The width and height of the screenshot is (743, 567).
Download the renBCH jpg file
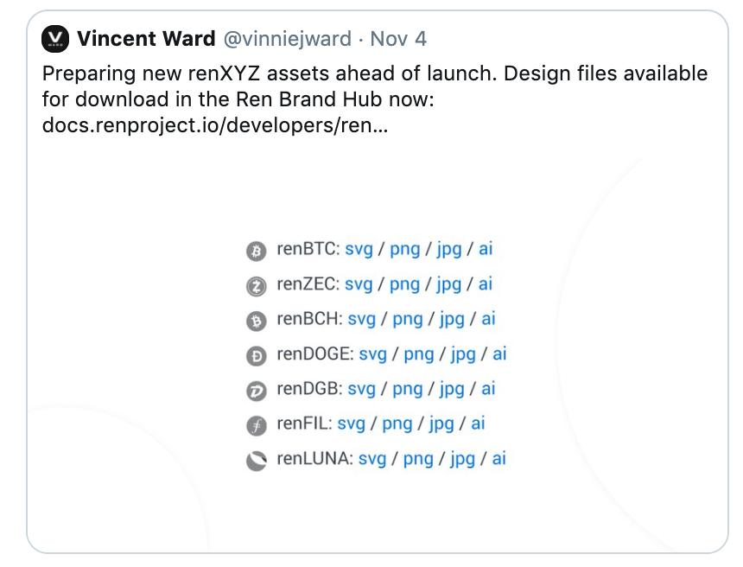[x=452, y=320]
